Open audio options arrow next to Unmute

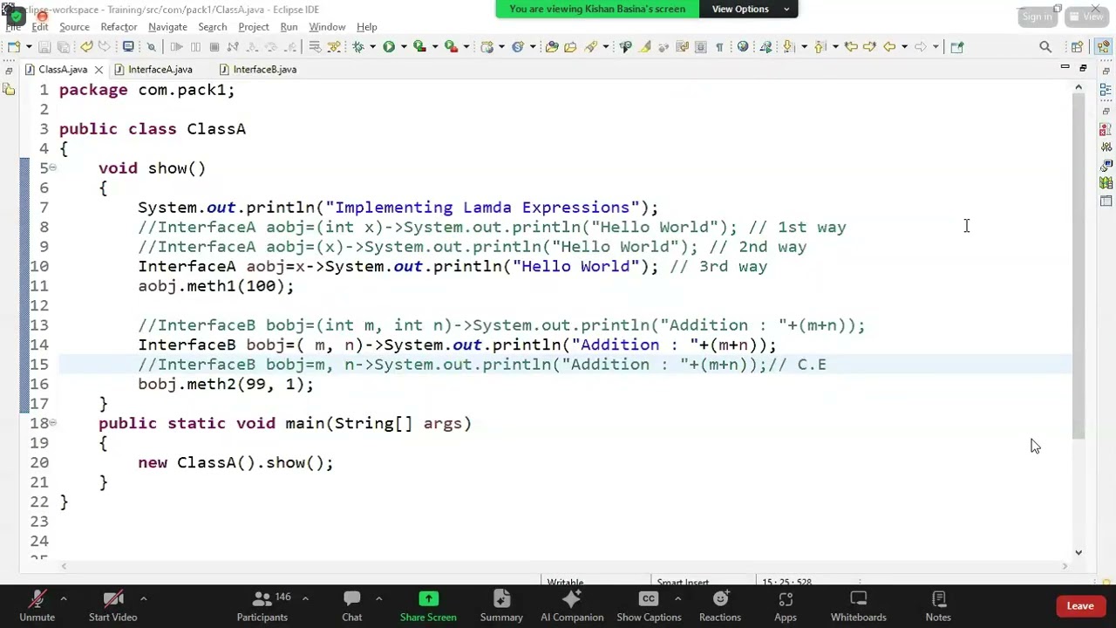click(63, 598)
